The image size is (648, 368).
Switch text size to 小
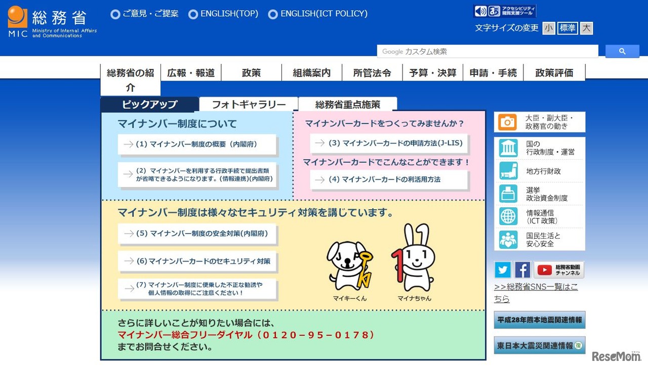pos(548,28)
